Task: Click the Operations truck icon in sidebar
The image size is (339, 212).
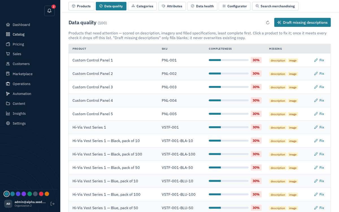Action: (x=8, y=84)
